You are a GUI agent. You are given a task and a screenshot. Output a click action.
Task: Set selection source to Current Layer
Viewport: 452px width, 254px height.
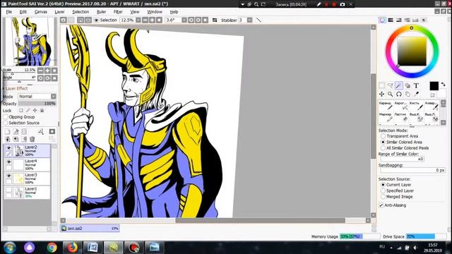pyautogui.click(x=383, y=185)
